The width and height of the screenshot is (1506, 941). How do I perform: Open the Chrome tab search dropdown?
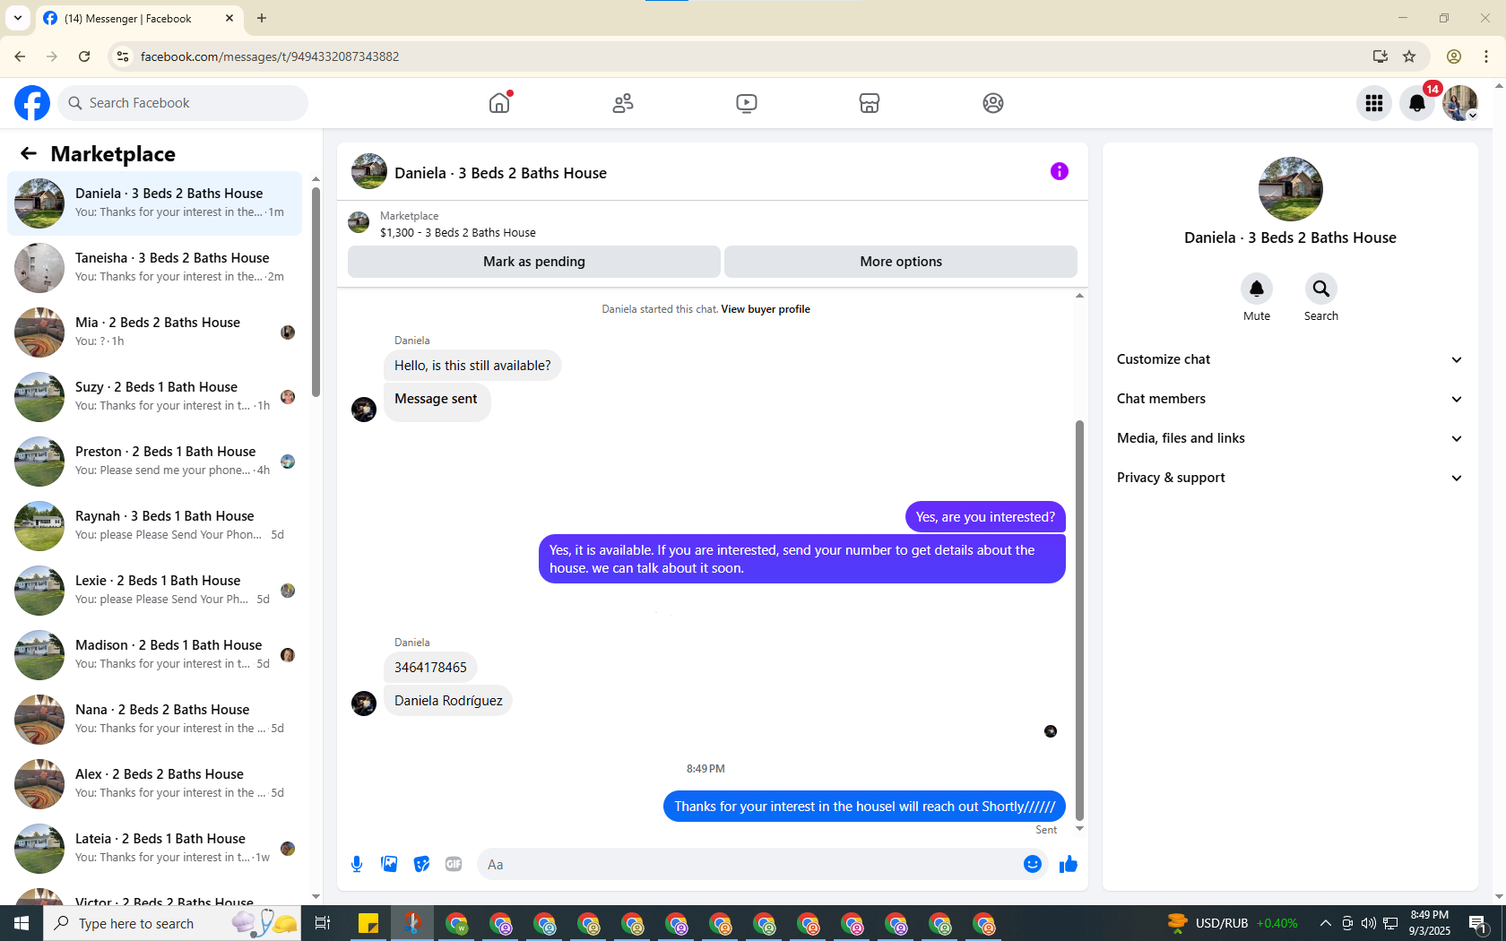point(18,18)
